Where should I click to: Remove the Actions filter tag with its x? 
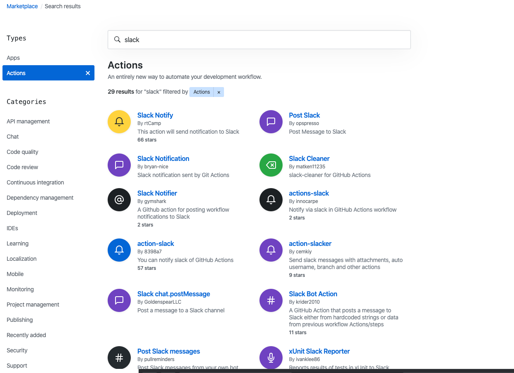[219, 92]
